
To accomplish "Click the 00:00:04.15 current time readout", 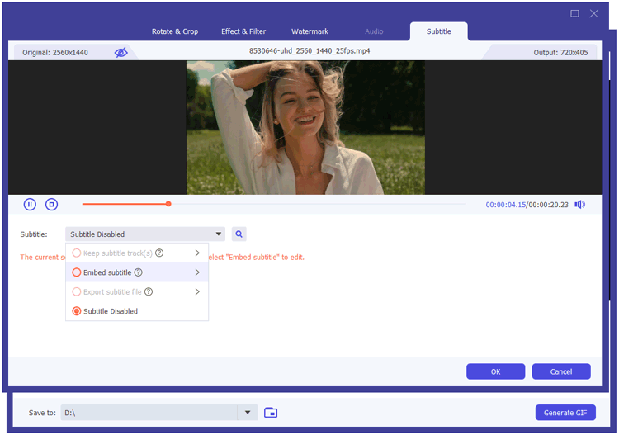I will click(506, 205).
